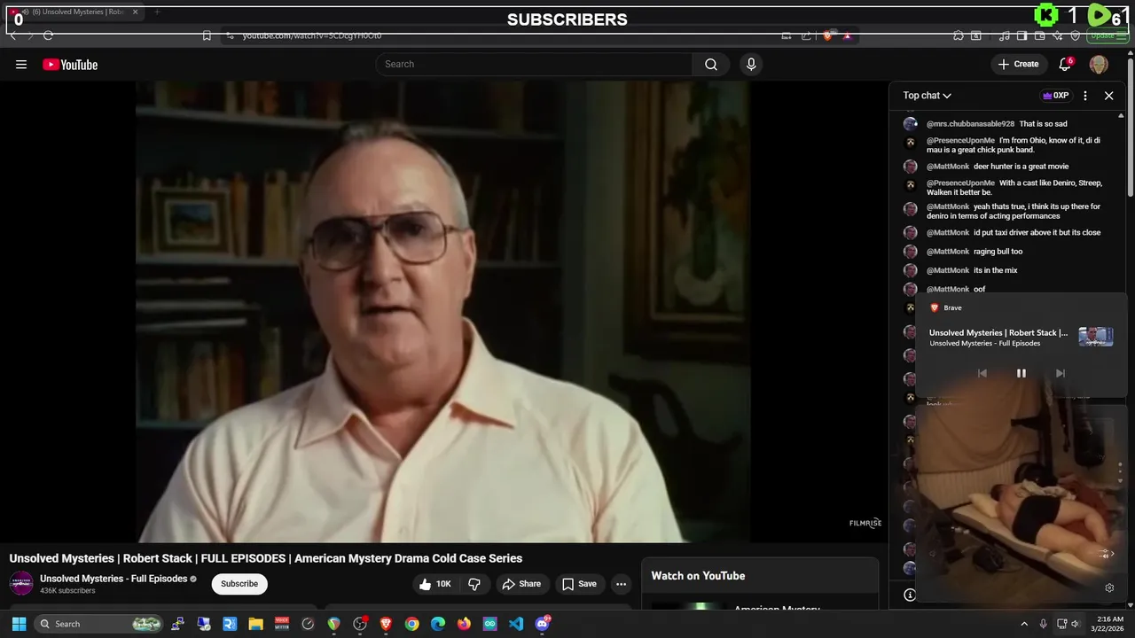1135x638 pixels.
Task: Skip to previous track in media popup
Action: pyautogui.click(x=982, y=373)
